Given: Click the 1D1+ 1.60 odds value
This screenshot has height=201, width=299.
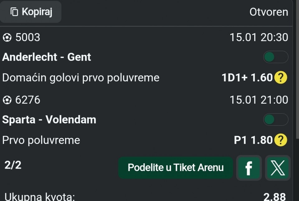Looking at the screenshot, I should click(247, 78).
